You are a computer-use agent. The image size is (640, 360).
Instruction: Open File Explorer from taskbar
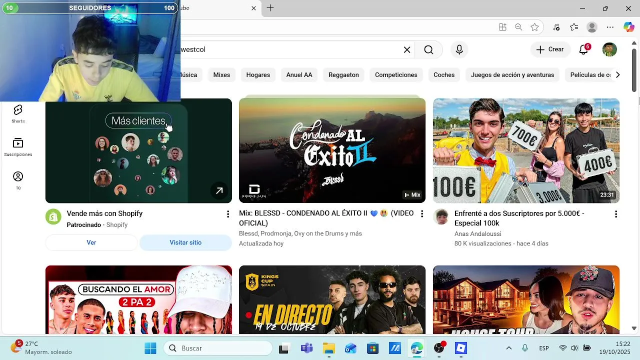point(328,348)
